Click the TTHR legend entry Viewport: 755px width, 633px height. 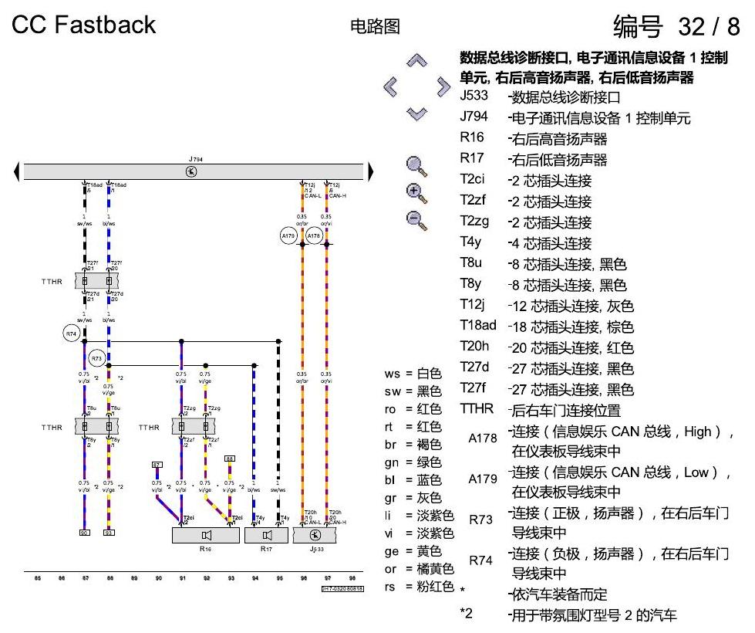(541, 410)
